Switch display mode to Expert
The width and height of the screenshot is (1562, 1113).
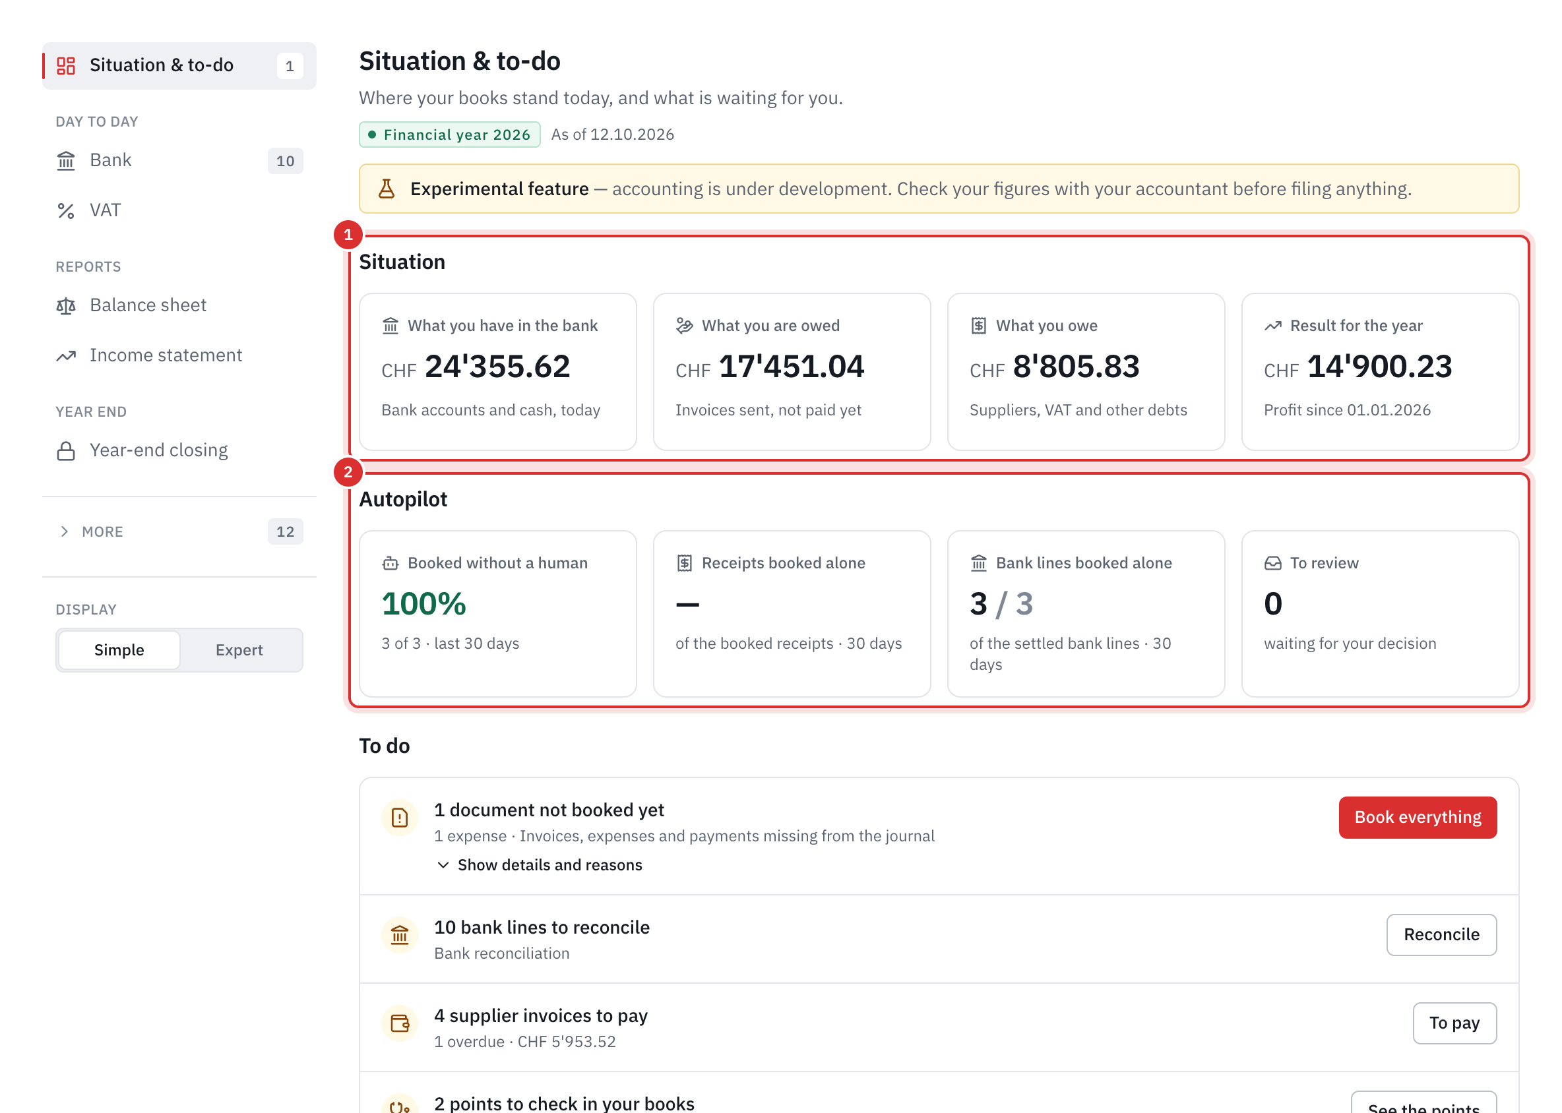pyautogui.click(x=239, y=649)
